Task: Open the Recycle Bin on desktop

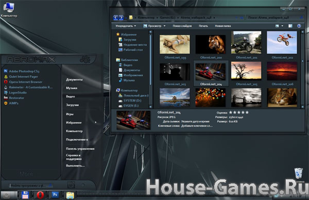Action: coord(299,174)
